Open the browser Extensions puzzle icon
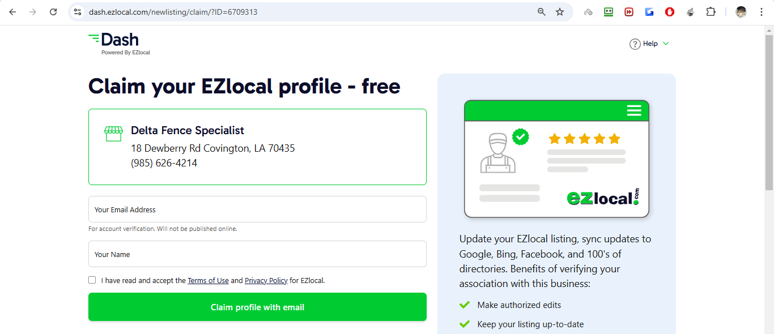 711,12
